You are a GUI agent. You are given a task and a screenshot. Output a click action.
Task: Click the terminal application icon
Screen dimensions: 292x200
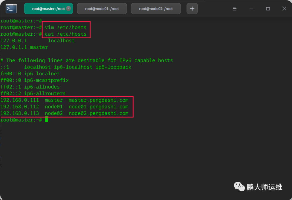click(x=11, y=9)
